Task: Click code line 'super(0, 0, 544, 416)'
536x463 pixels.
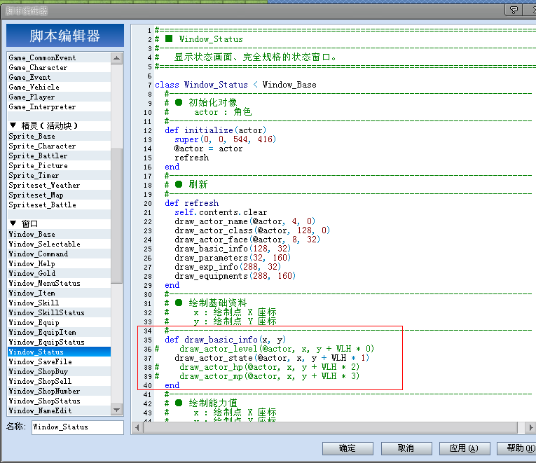Action: pyautogui.click(x=225, y=139)
